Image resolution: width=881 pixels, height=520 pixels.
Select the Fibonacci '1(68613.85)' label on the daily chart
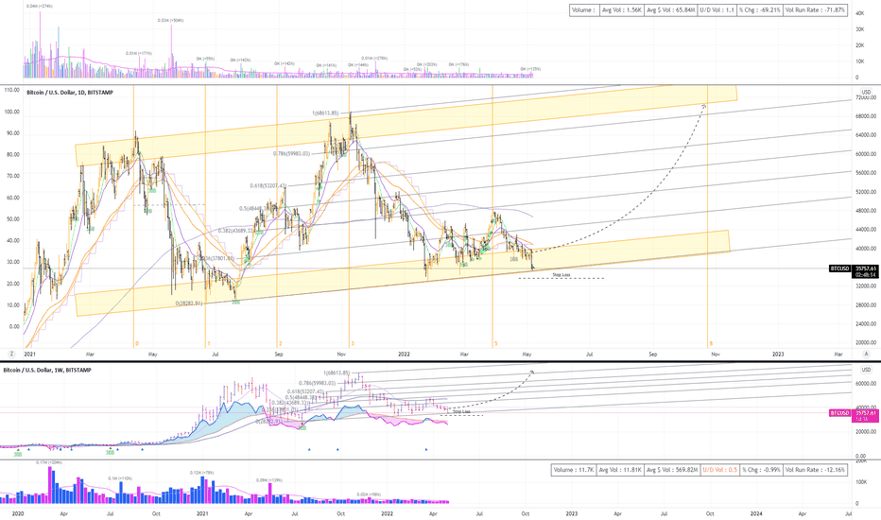(x=325, y=113)
